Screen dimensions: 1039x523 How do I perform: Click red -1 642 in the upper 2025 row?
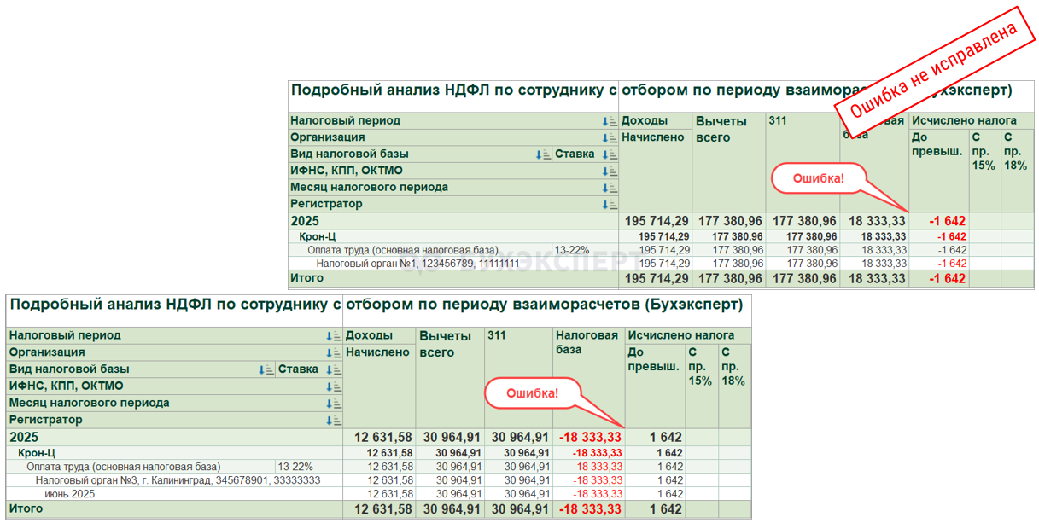pos(947,222)
